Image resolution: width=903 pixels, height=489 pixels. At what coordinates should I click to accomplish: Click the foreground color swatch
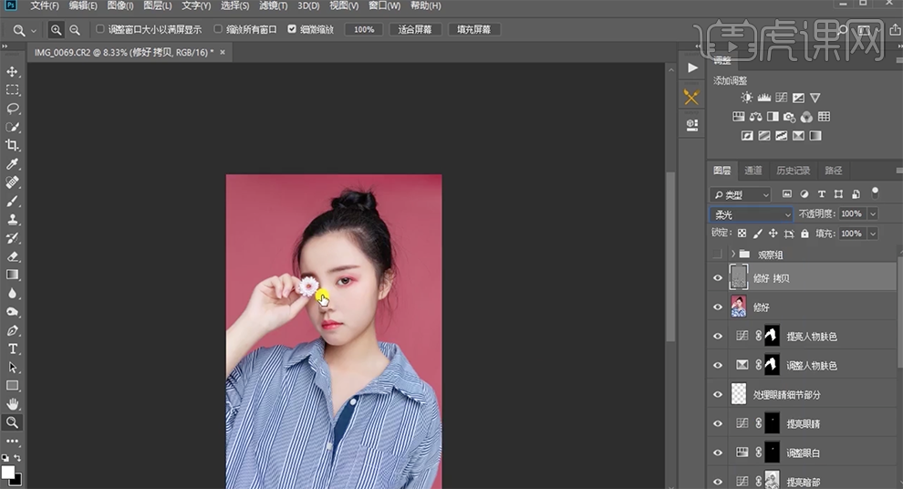(x=8, y=472)
